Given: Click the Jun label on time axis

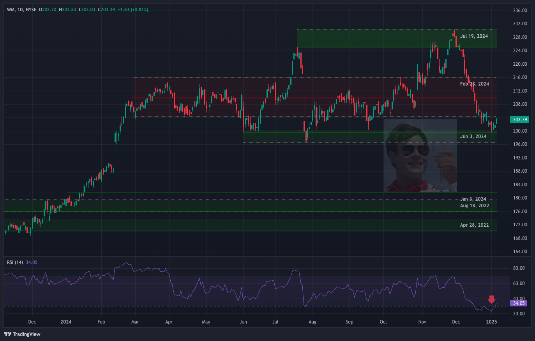Looking at the screenshot, I should (x=243, y=322).
